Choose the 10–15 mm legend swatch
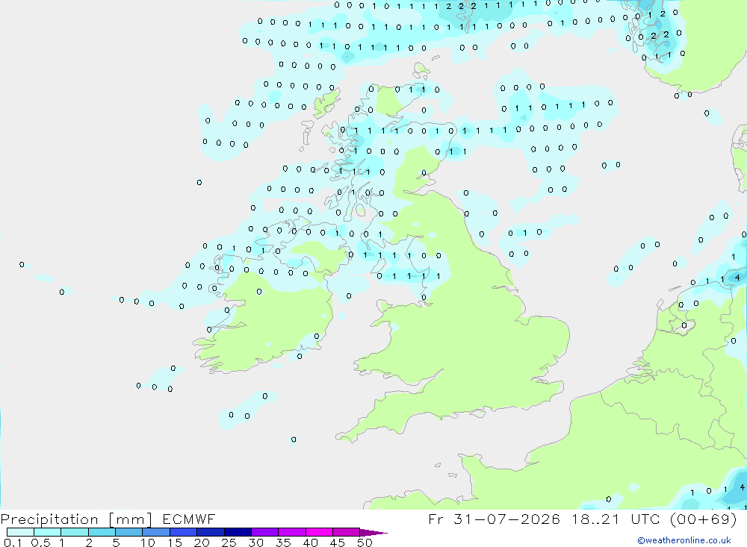The width and height of the screenshot is (747, 547). point(156,532)
